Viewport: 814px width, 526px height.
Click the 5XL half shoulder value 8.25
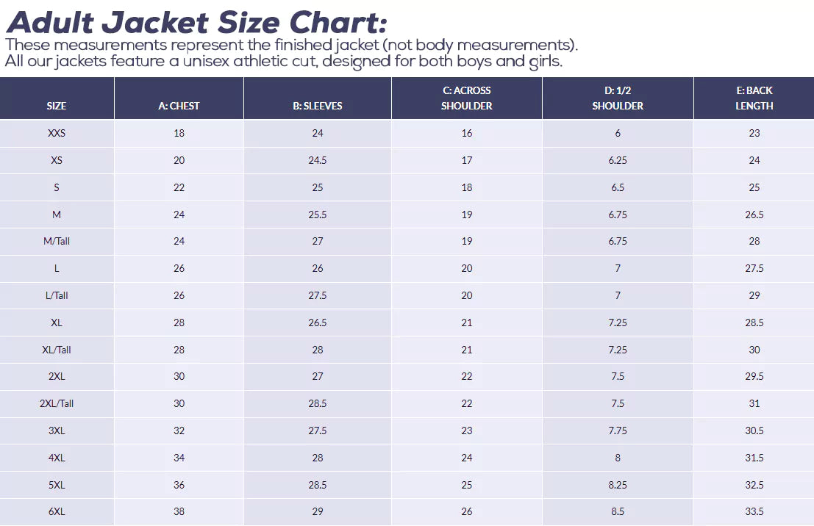(617, 485)
